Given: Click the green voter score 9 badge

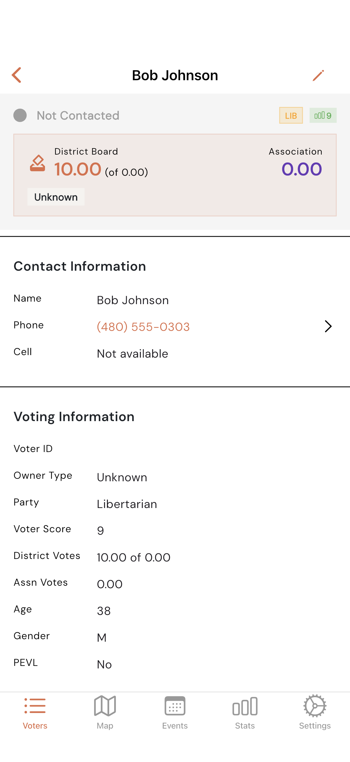Looking at the screenshot, I should pyautogui.click(x=323, y=115).
